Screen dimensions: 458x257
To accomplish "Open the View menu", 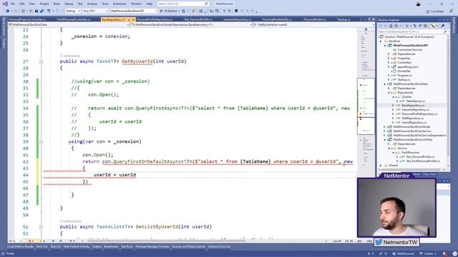I will tap(32, 4).
